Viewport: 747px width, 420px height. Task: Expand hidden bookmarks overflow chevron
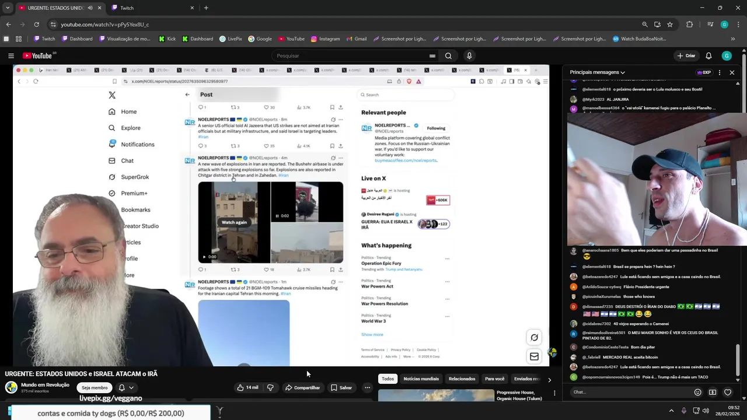coord(732,39)
